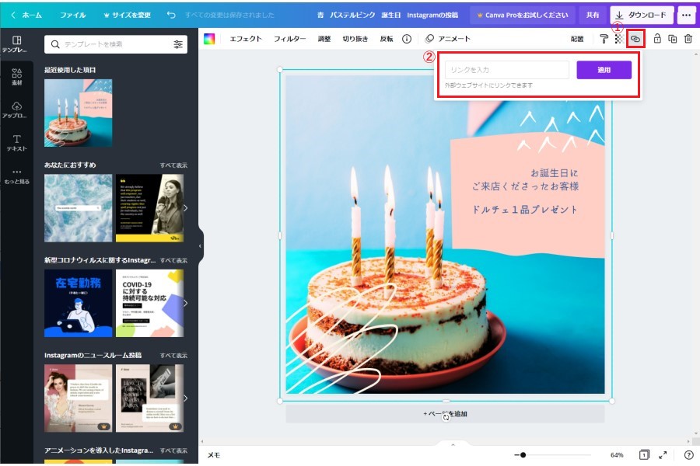Viewport: 700px width, 466px height.
Task: Expand the pages drawer chevron at bottom
Action: (452, 444)
